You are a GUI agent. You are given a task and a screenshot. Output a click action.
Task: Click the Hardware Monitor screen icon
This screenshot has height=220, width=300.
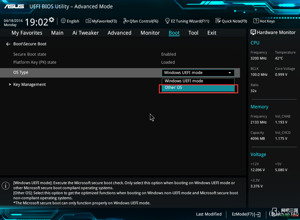click(x=253, y=32)
